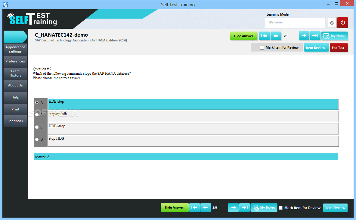Image resolution: width=356 pixels, height=220 pixels.
Task: Select answer text 'HDB stop'
Action: [56, 101]
